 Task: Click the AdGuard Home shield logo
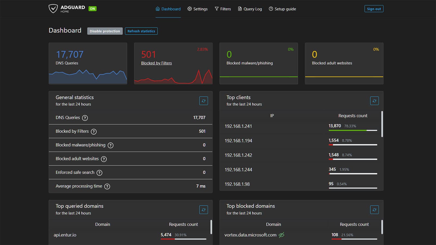pyautogui.click(x=53, y=9)
